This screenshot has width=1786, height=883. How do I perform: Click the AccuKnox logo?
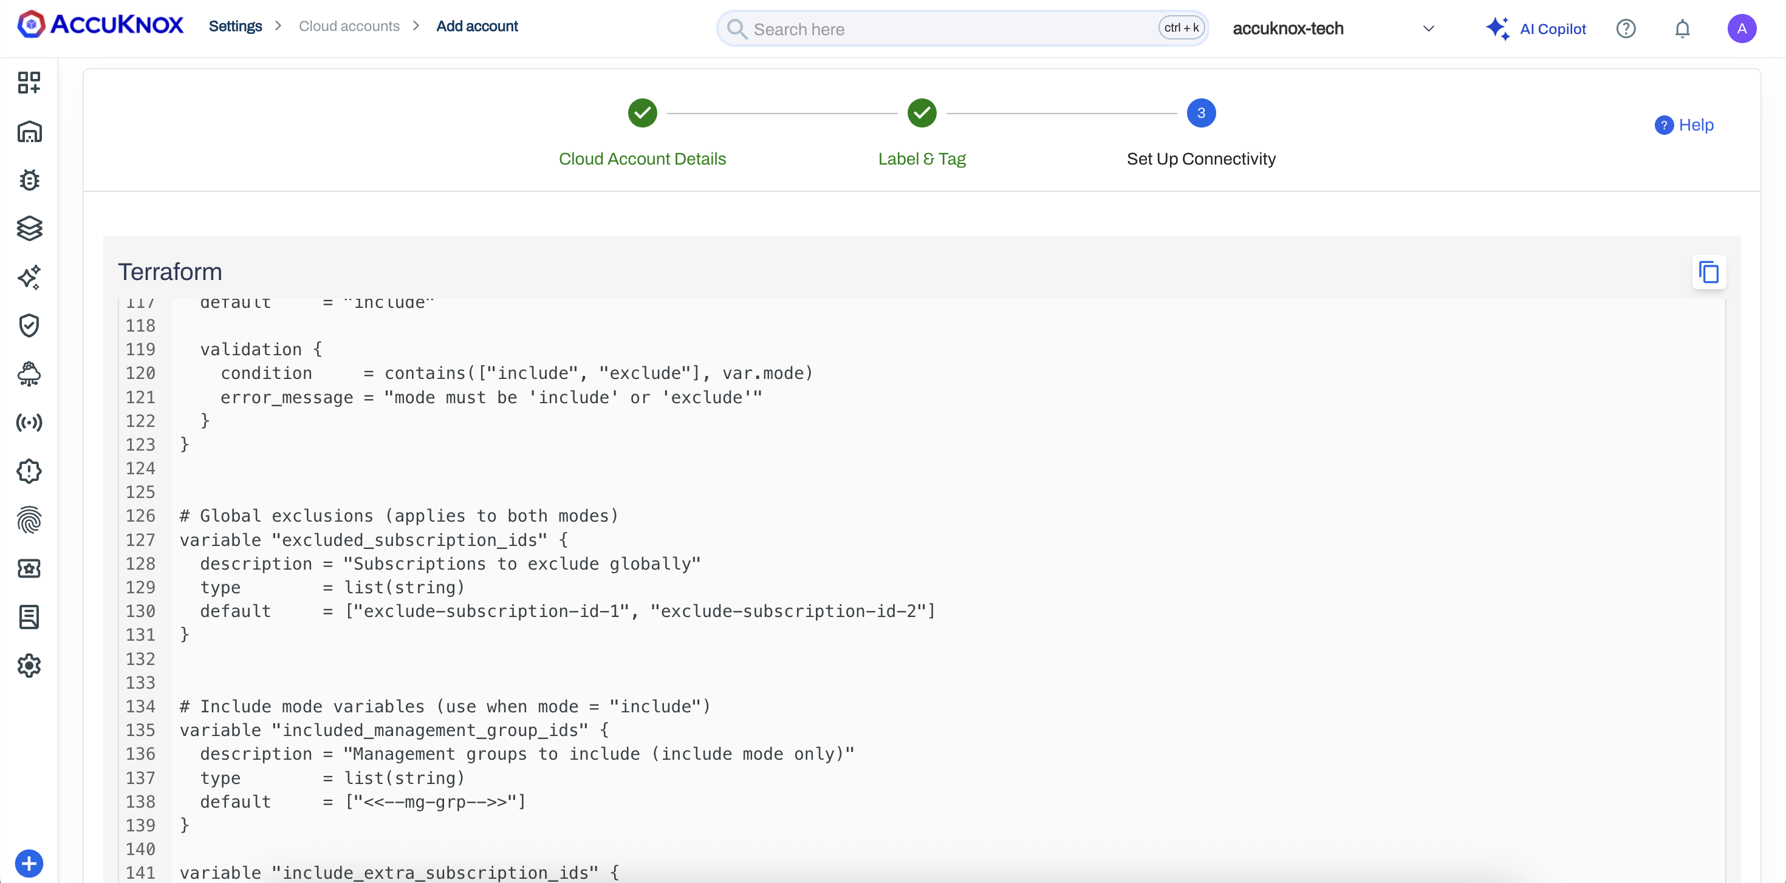pyautogui.click(x=100, y=25)
